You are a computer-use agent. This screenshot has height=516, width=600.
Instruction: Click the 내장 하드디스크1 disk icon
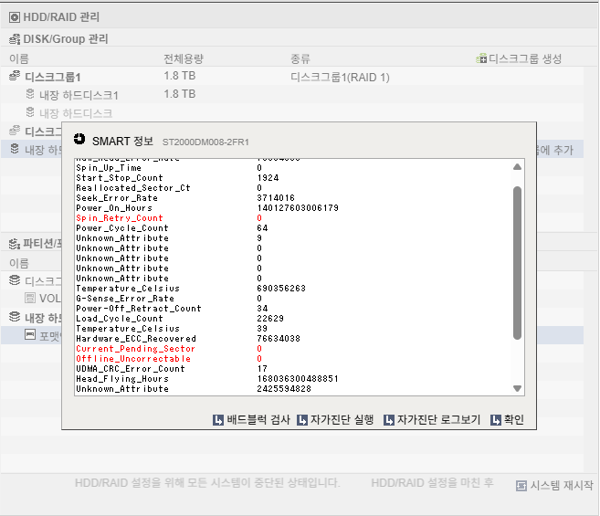(x=30, y=93)
